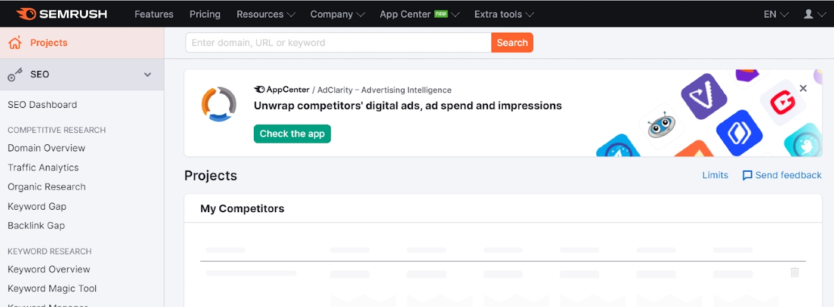Open the Resources dropdown menu
This screenshot has width=834, height=307.
(x=266, y=14)
